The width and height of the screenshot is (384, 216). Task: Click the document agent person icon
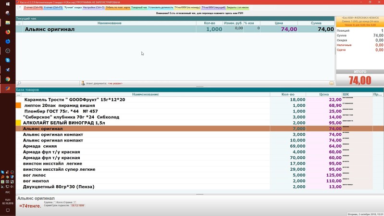pos(83,83)
